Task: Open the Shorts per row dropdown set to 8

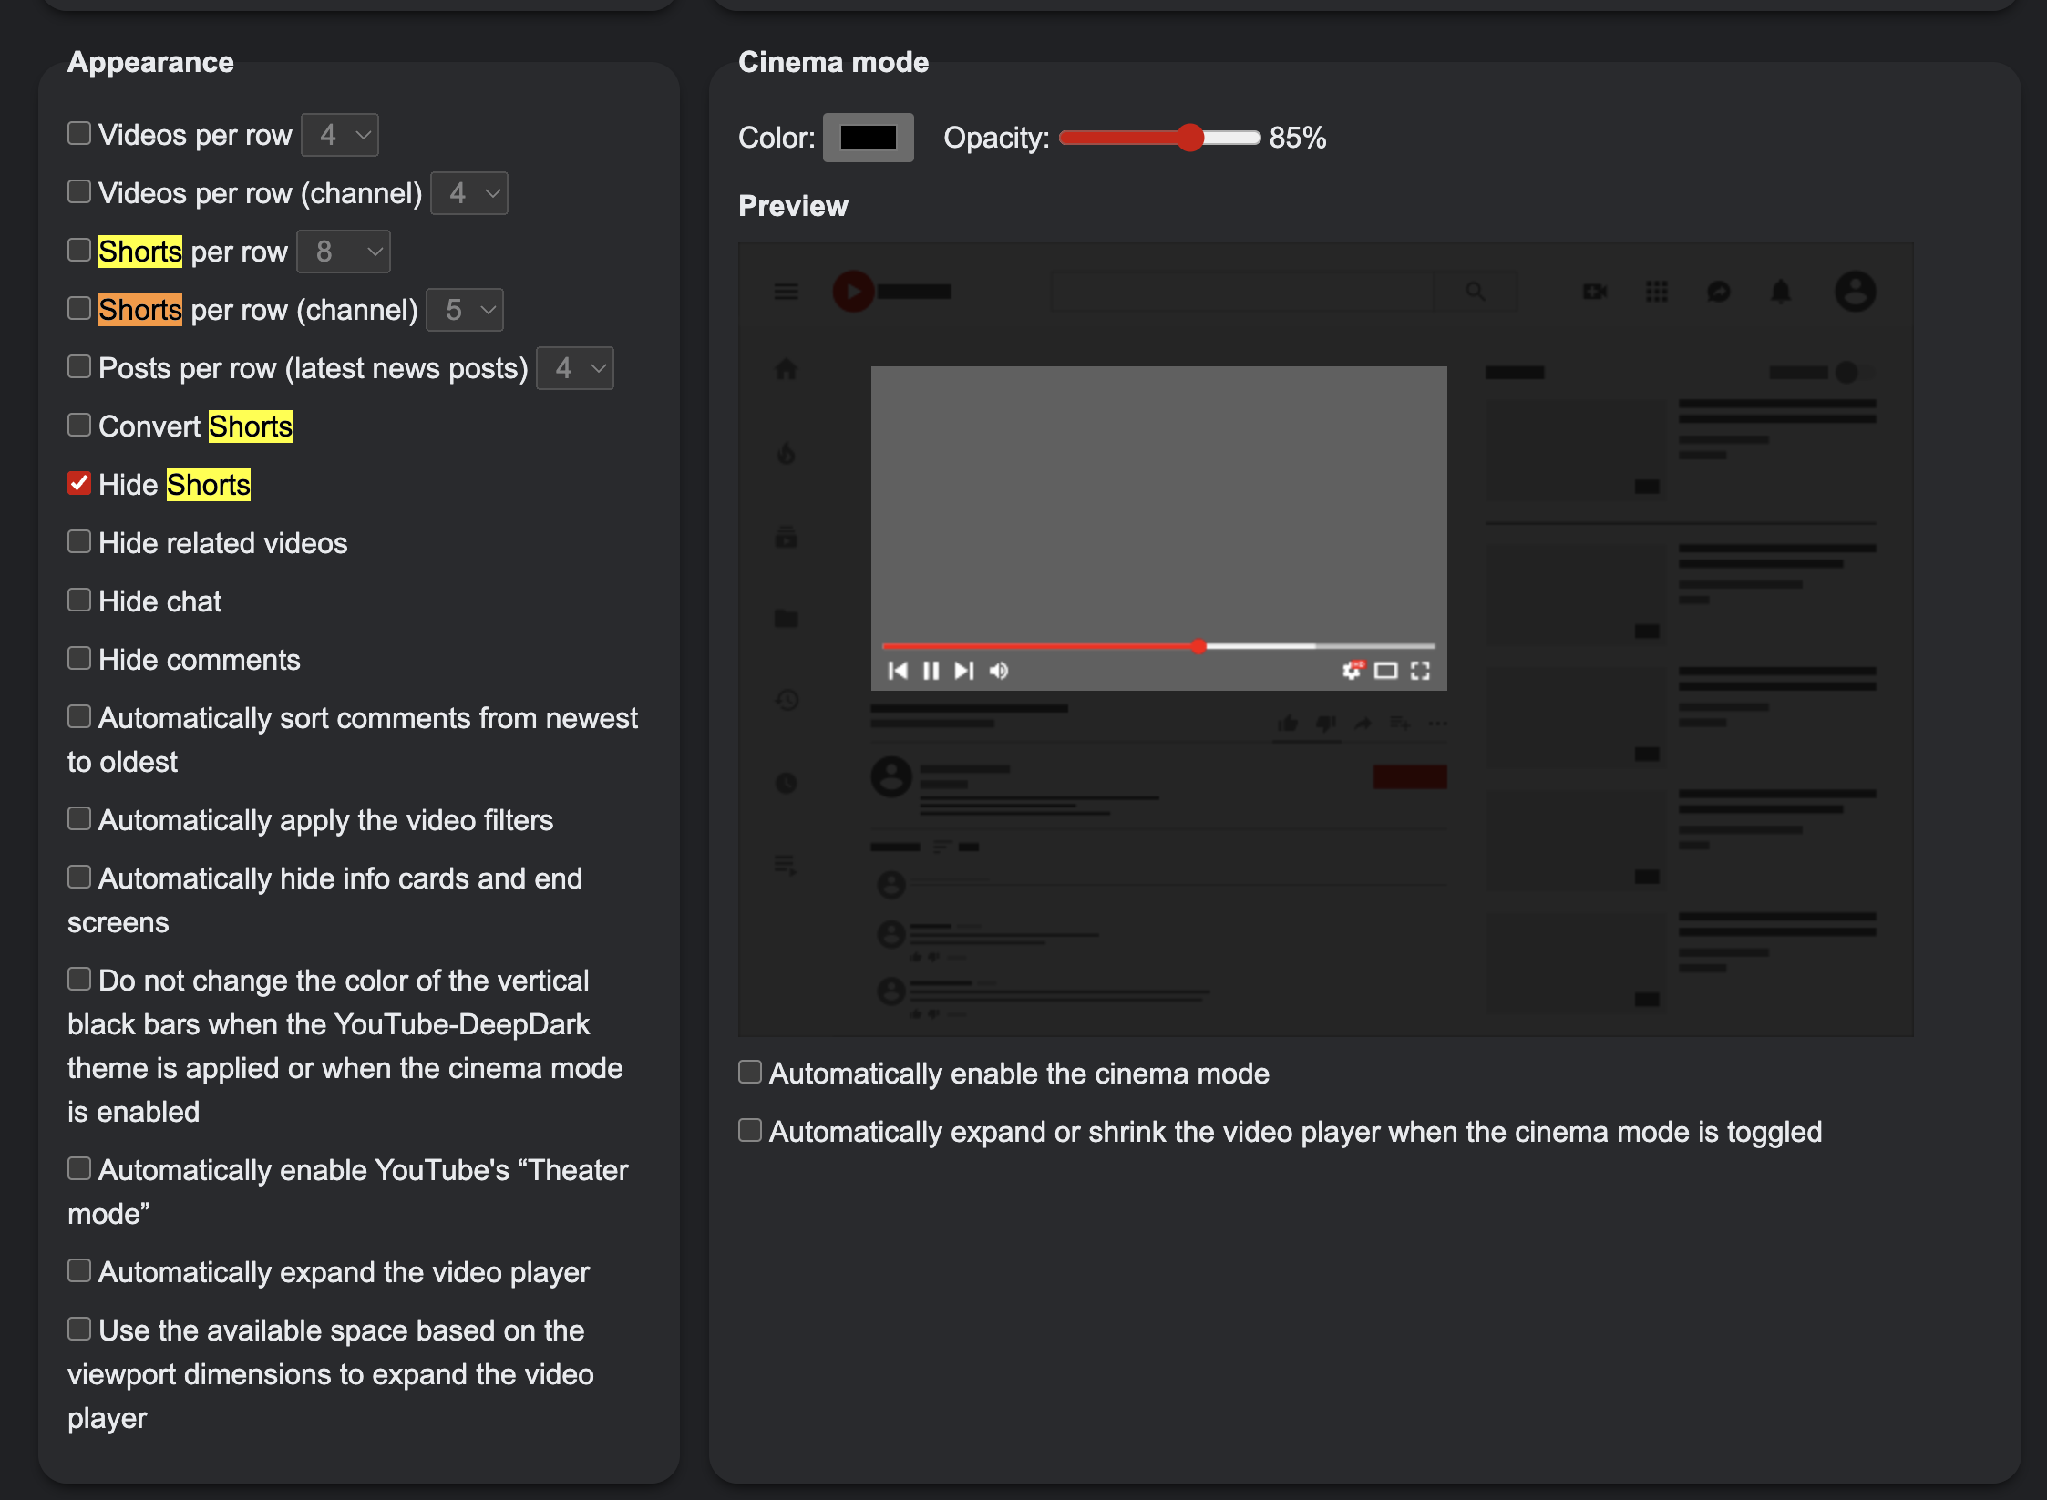Action: click(344, 252)
